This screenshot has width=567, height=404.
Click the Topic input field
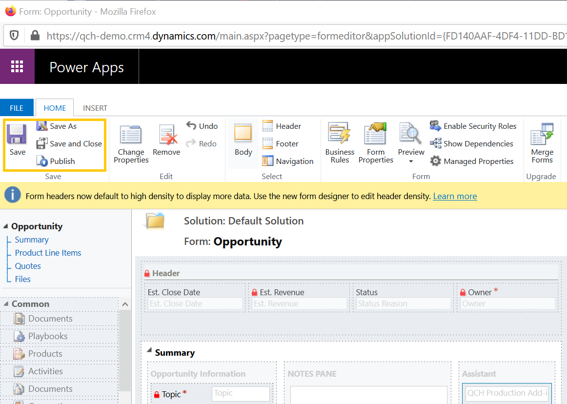coord(241,393)
